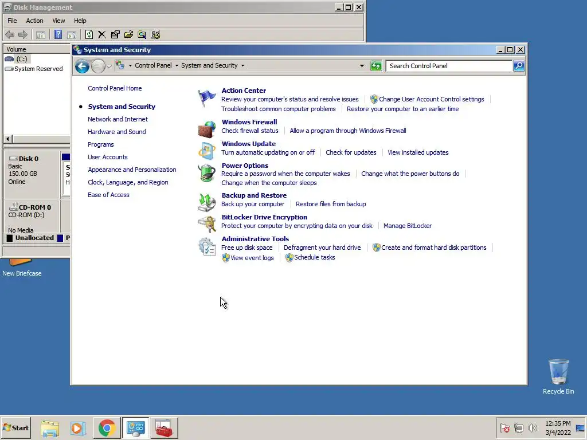Expand the dropdown arrow after Control Panel breadcrumb

pos(177,66)
